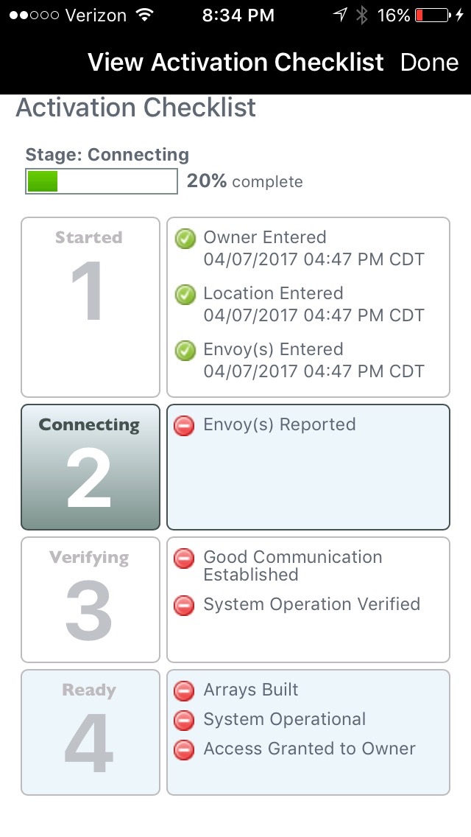Select the Connecting stage 2 tile
Image resolution: width=471 pixels, height=837 pixels.
[90, 467]
